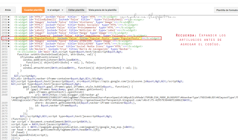Click the gapi.load code line
Screen dimensions: 238x140
(78, 87)
